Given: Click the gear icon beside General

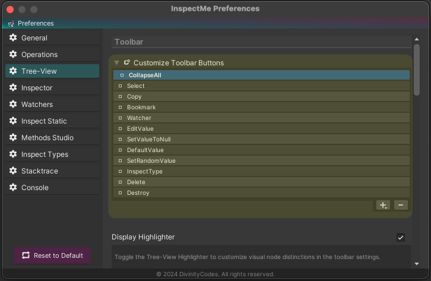Looking at the screenshot, I should [13, 37].
